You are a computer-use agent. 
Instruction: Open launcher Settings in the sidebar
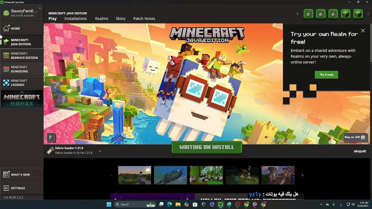tap(22, 188)
